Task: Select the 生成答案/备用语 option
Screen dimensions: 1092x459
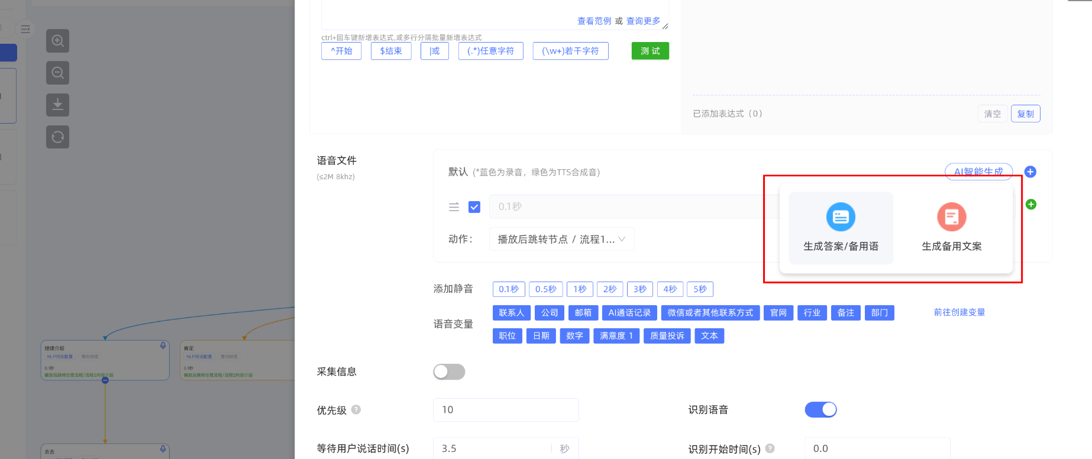Action: (840, 228)
